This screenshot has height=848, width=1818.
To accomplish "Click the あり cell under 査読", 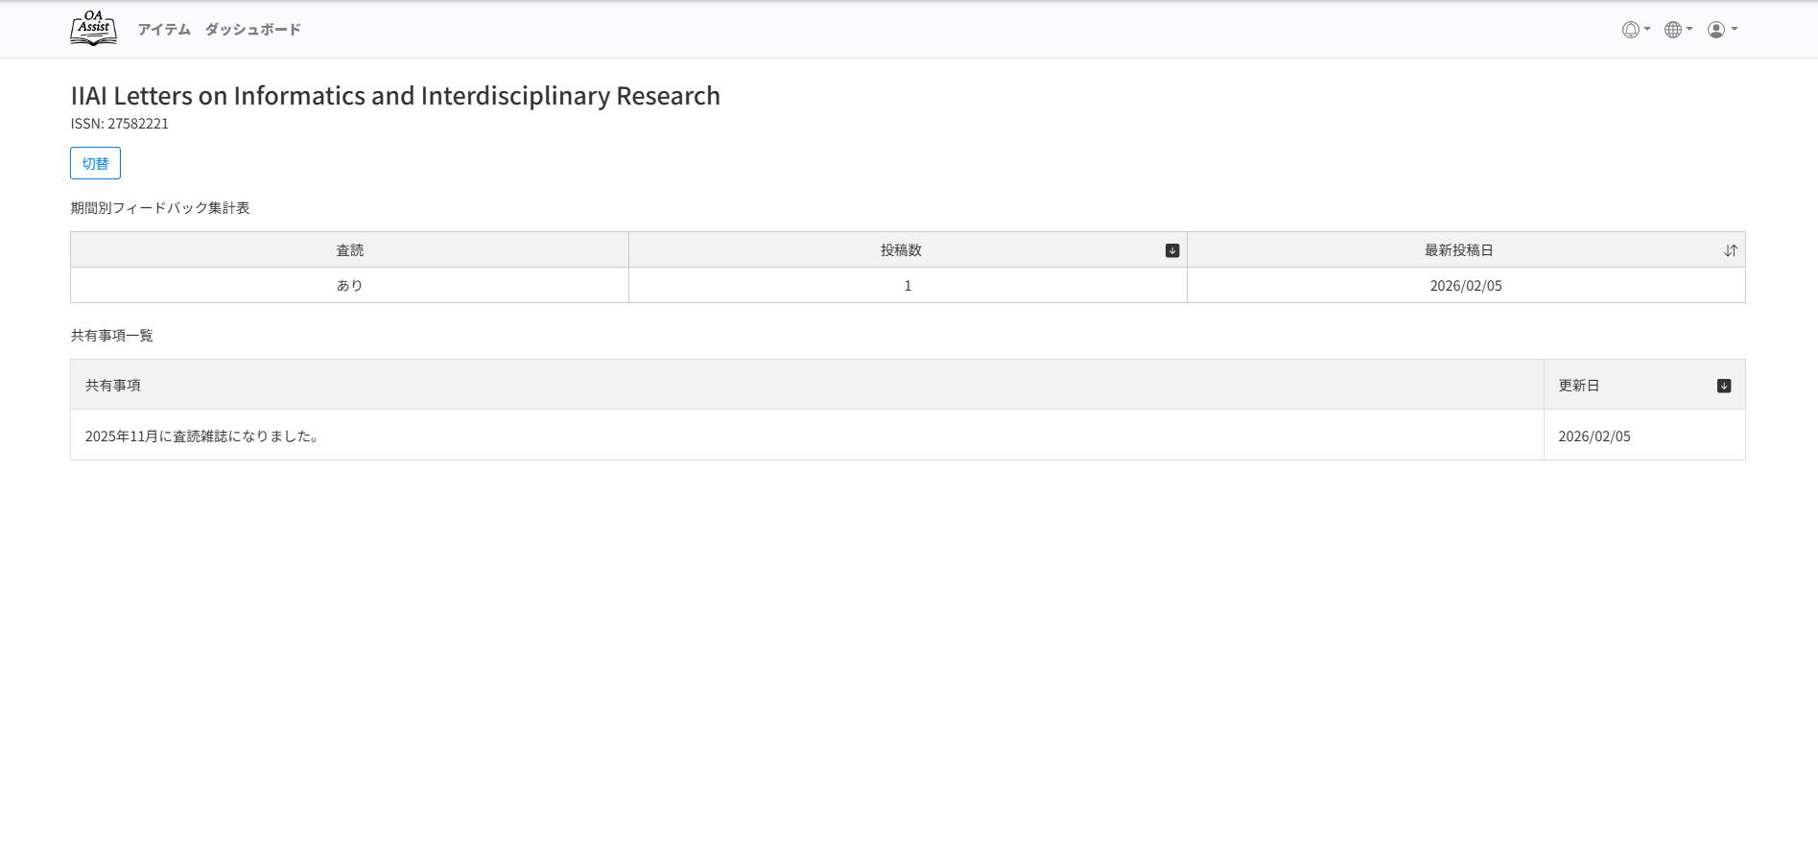I will (x=349, y=286).
